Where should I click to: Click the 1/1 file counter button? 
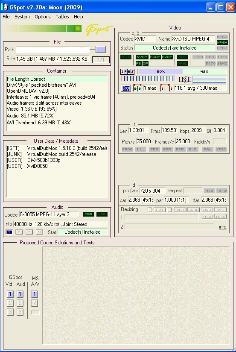tap(101, 60)
